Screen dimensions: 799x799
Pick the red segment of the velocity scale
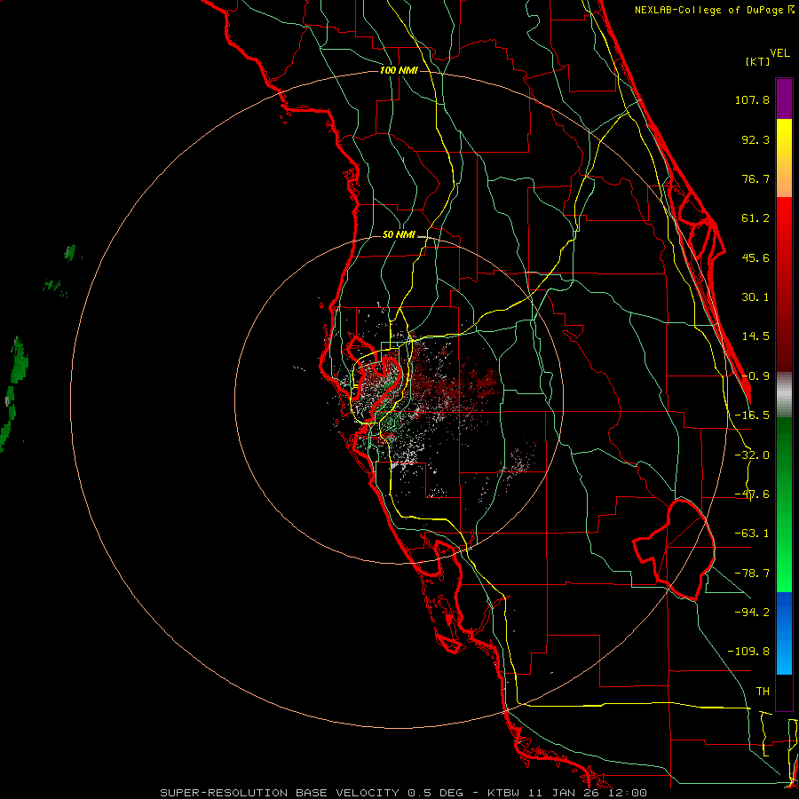pos(784,284)
